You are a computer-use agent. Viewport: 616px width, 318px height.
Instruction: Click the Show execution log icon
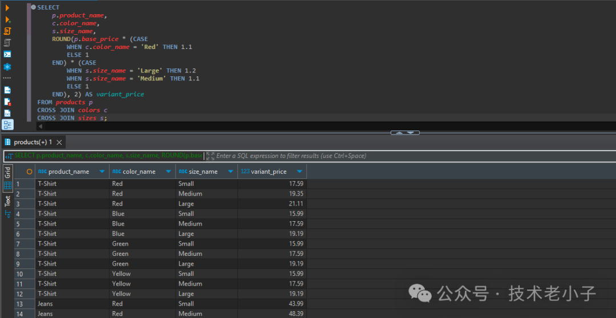coord(7,102)
